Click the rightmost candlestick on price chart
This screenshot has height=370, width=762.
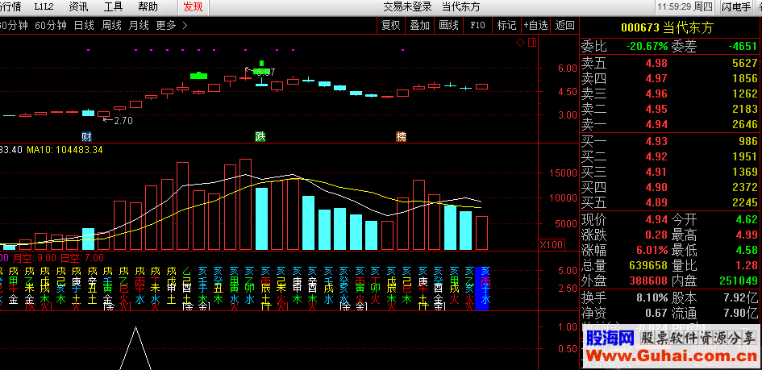coord(481,86)
